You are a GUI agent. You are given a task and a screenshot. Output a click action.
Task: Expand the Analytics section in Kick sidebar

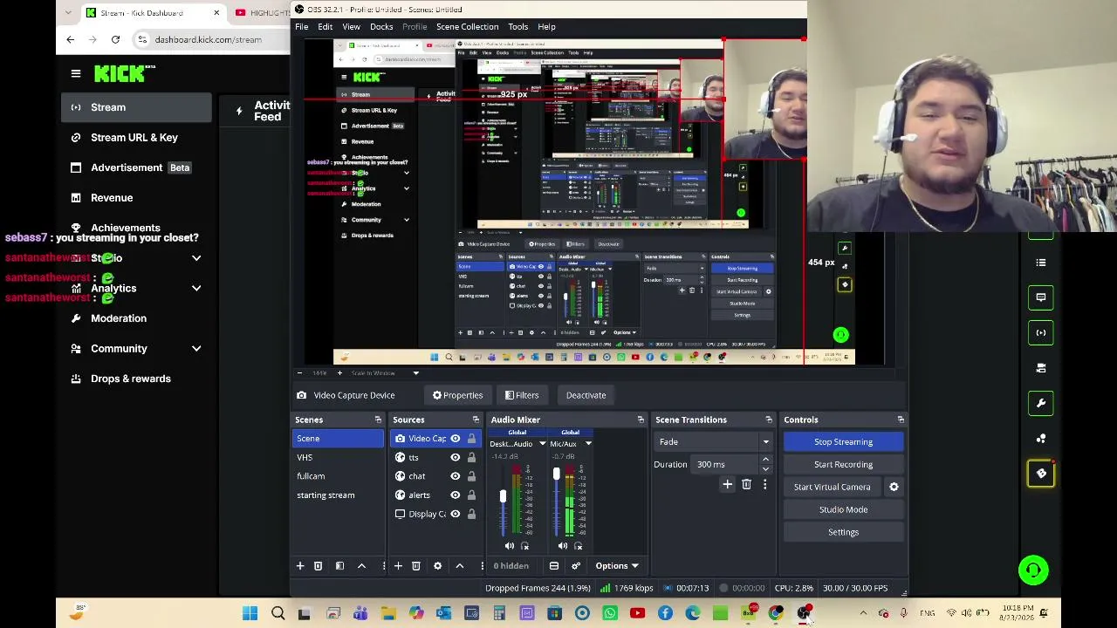(196, 288)
